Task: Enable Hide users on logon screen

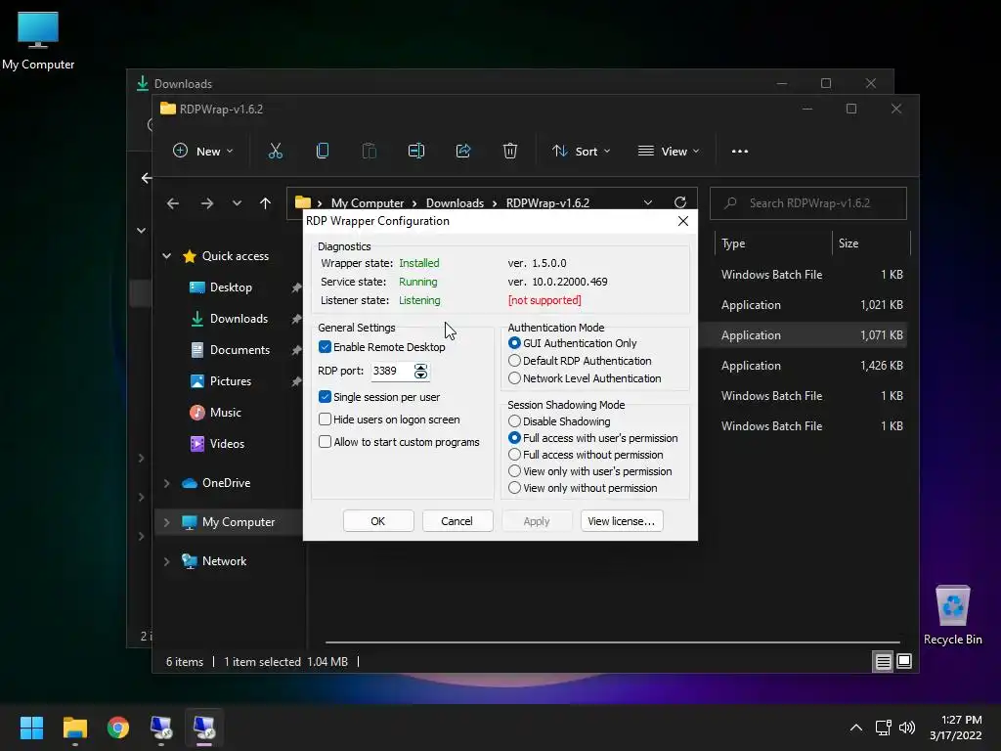Action: click(325, 420)
